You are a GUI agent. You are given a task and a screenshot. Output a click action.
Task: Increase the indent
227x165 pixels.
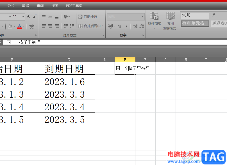(x=72, y=26)
